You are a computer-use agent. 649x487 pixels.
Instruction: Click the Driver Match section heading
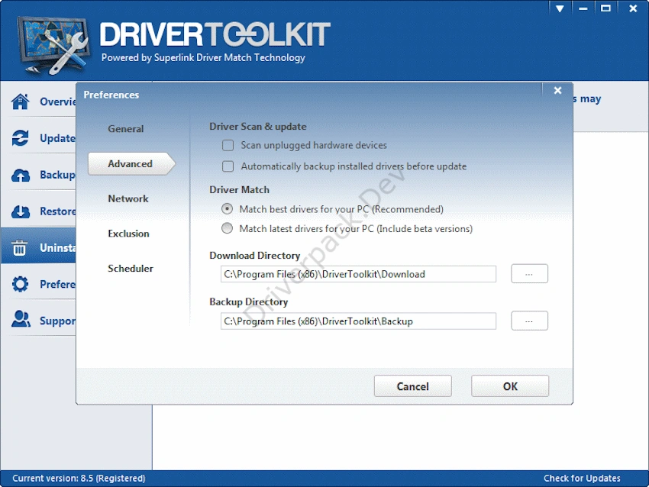(x=239, y=189)
